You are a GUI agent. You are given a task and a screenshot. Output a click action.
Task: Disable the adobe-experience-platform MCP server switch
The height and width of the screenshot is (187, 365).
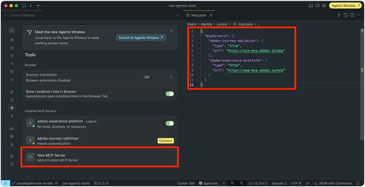point(170,123)
